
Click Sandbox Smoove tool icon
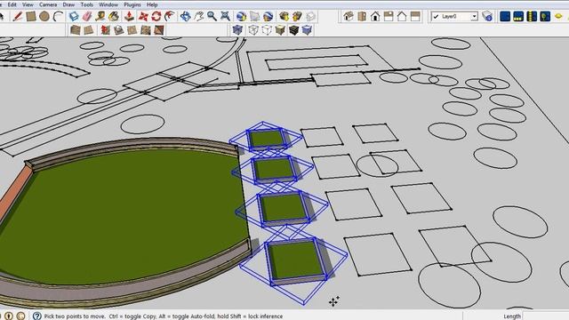[x=105, y=30]
